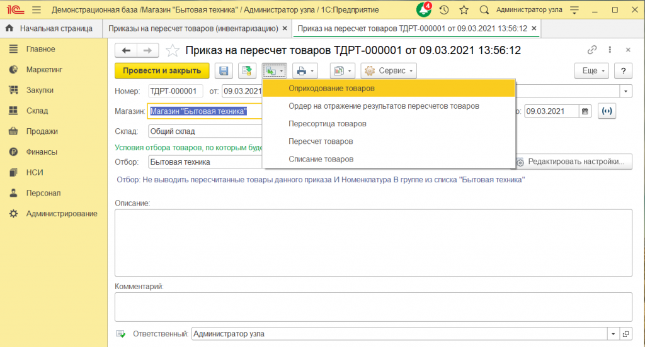This screenshot has height=347, width=645.
Task: Open favorites star in title bar
Action: (x=464, y=10)
